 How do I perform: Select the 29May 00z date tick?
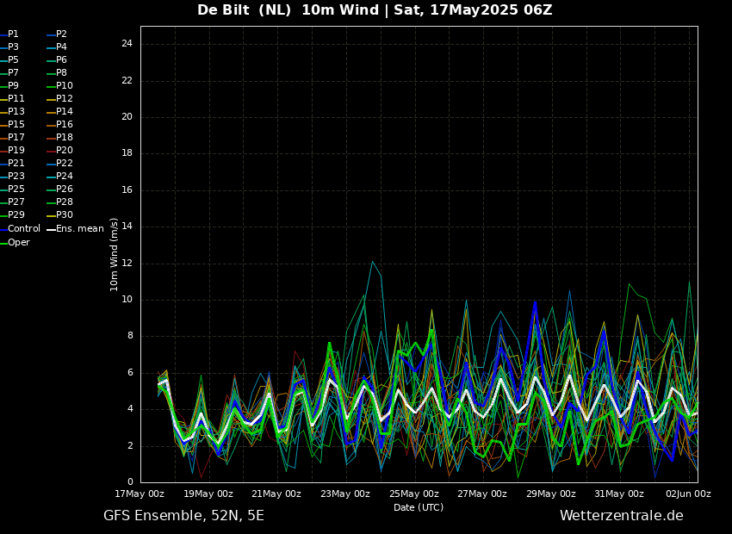coord(550,494)
